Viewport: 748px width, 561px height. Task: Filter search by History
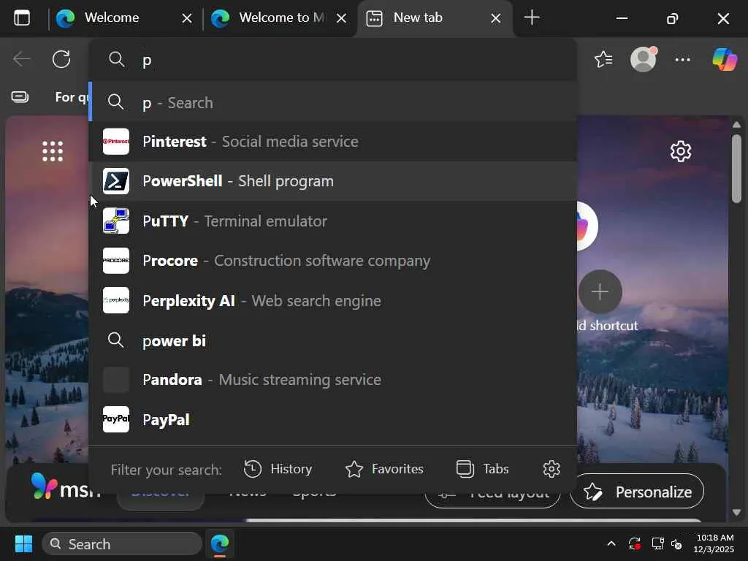[x=278, y=469]
